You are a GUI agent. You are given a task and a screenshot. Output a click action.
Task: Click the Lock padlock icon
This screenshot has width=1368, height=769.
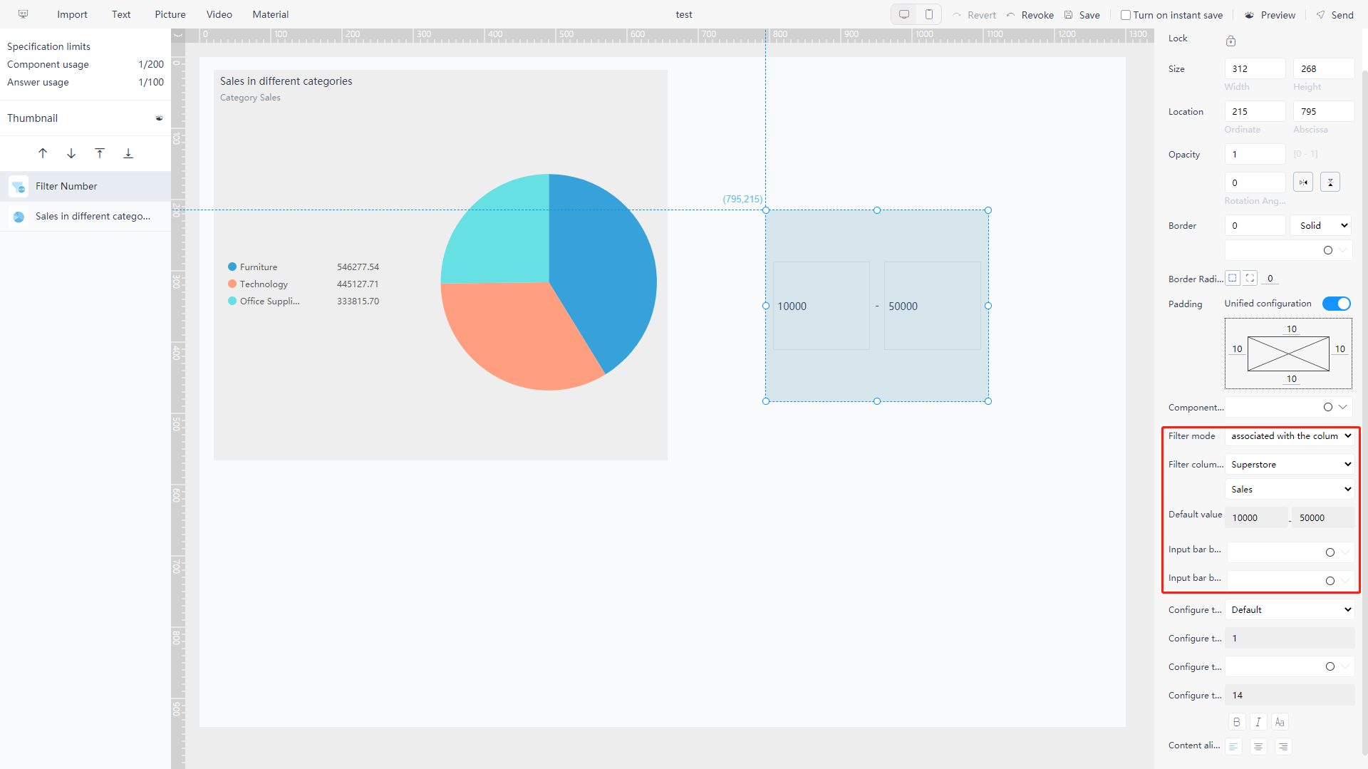(1230, 41)
